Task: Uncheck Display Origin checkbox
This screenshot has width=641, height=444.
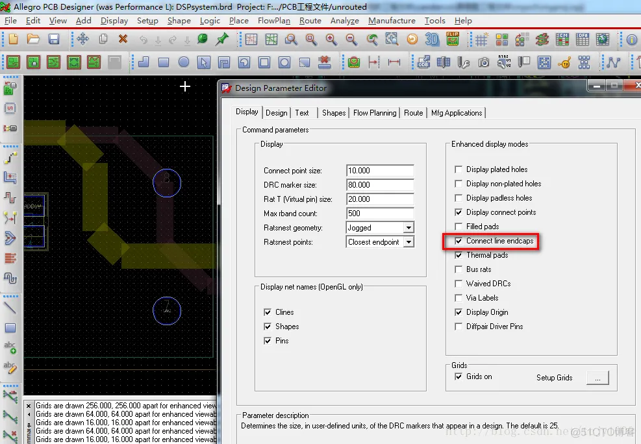Action: pos(459,312)
